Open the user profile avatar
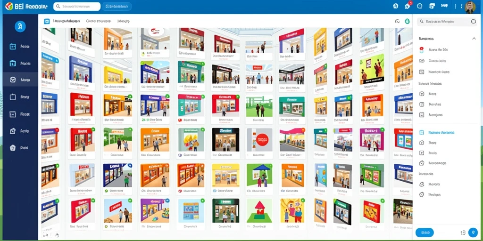Screen dimensions: 483x241 pos(470,7)
